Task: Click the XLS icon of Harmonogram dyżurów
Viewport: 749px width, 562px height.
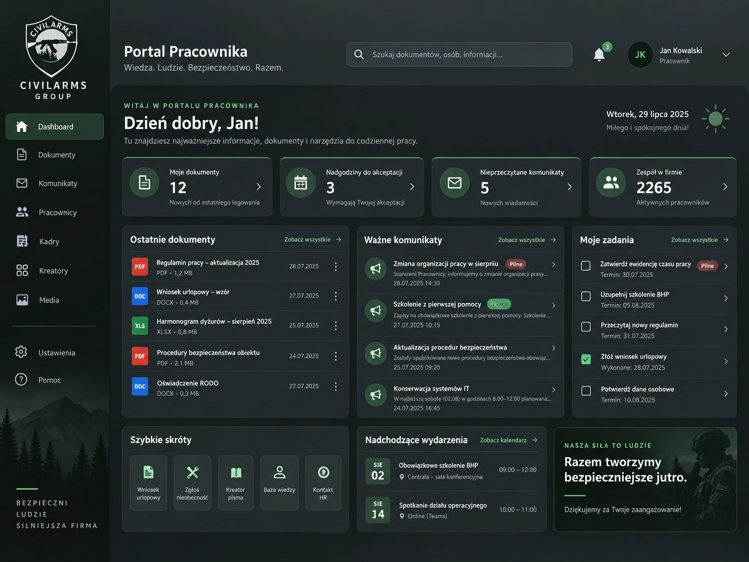Action: [140, 326]
